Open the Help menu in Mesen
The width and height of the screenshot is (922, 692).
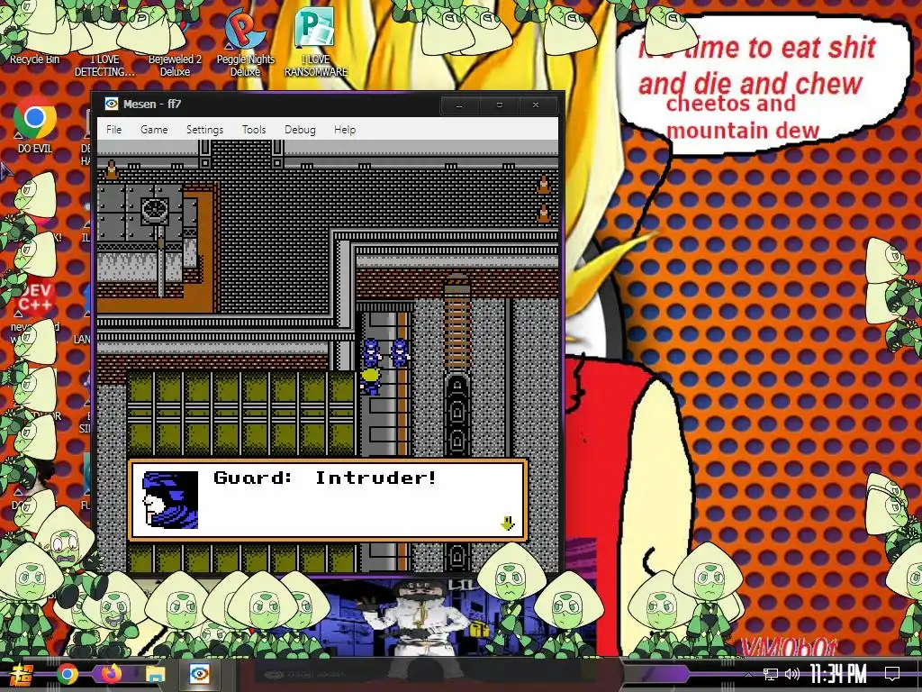coord(345,130)
